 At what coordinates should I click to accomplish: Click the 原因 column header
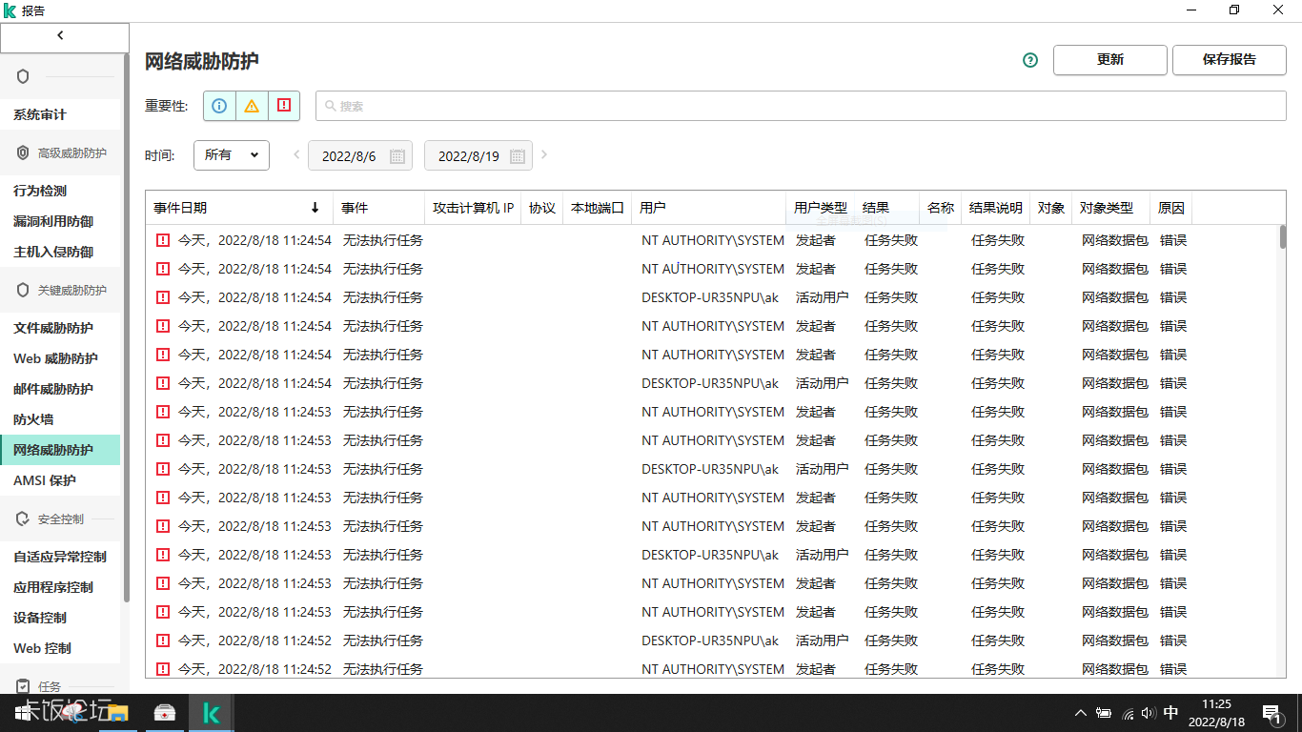pos(1171,208)
